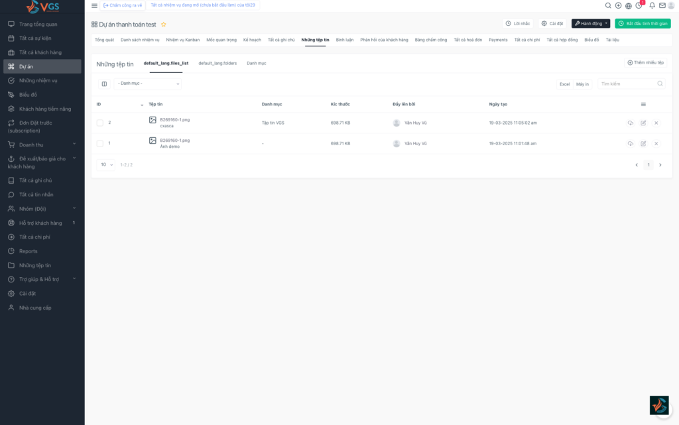Open the top bar search icon
The width and height of the screenshot is (679, 425).
tap(608, 5)
